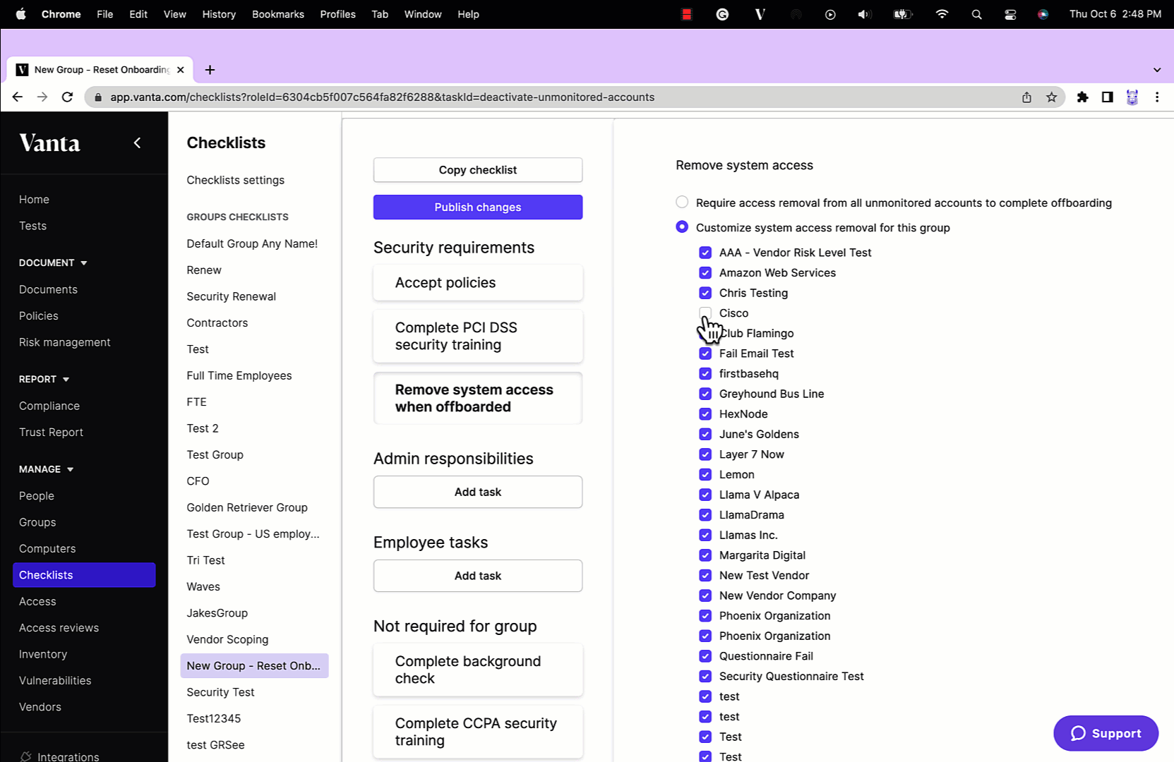Open the Bookmarks menu
This screenshot has height=762, width=1174.
point(278,14)
